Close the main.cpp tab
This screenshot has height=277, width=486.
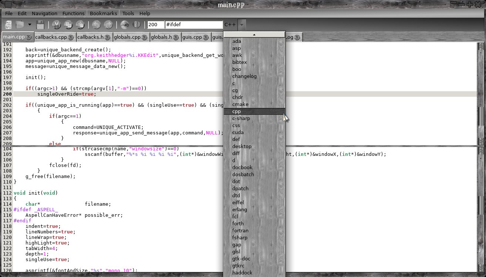tap(29, 37)
